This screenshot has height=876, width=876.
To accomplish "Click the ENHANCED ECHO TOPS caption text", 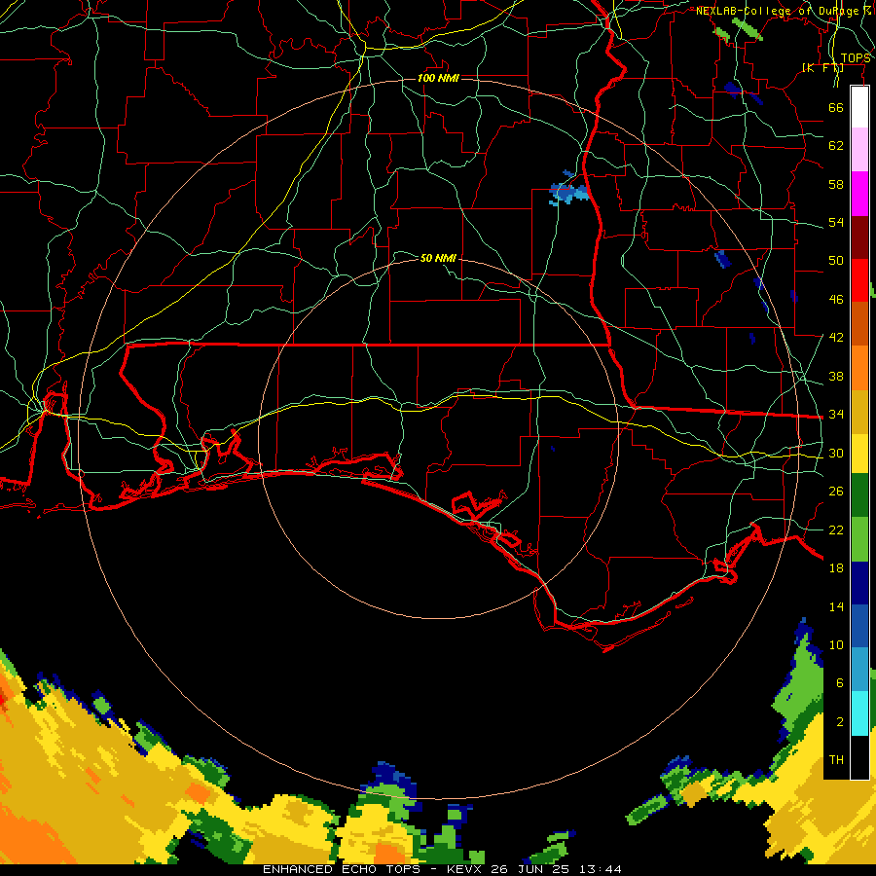I will pyautogui.click(x=342, y=869).
